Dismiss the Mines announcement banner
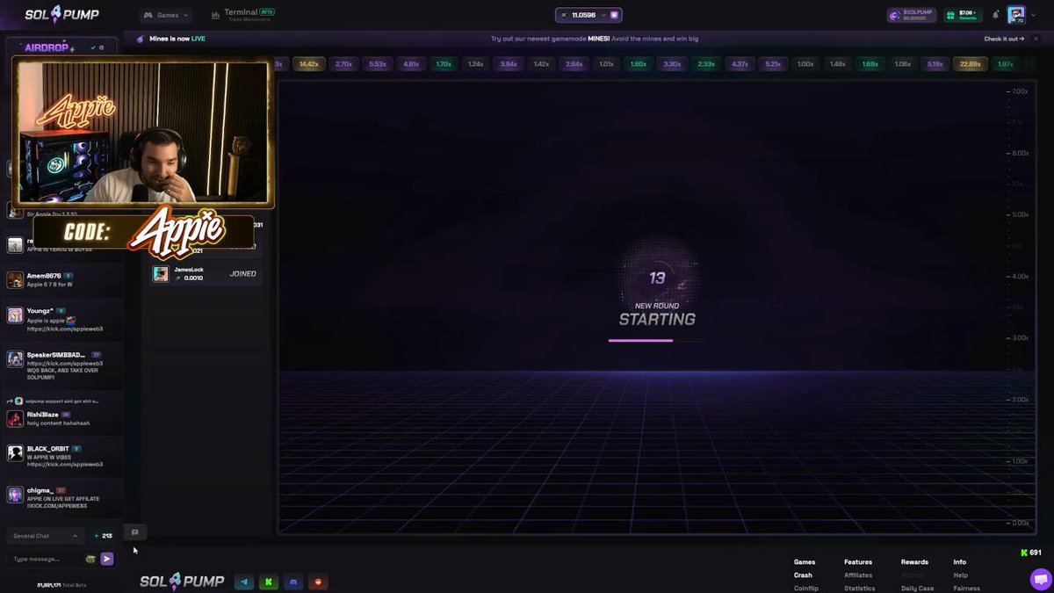This screenshot has width=1054, height=593. coord(1035,39)
